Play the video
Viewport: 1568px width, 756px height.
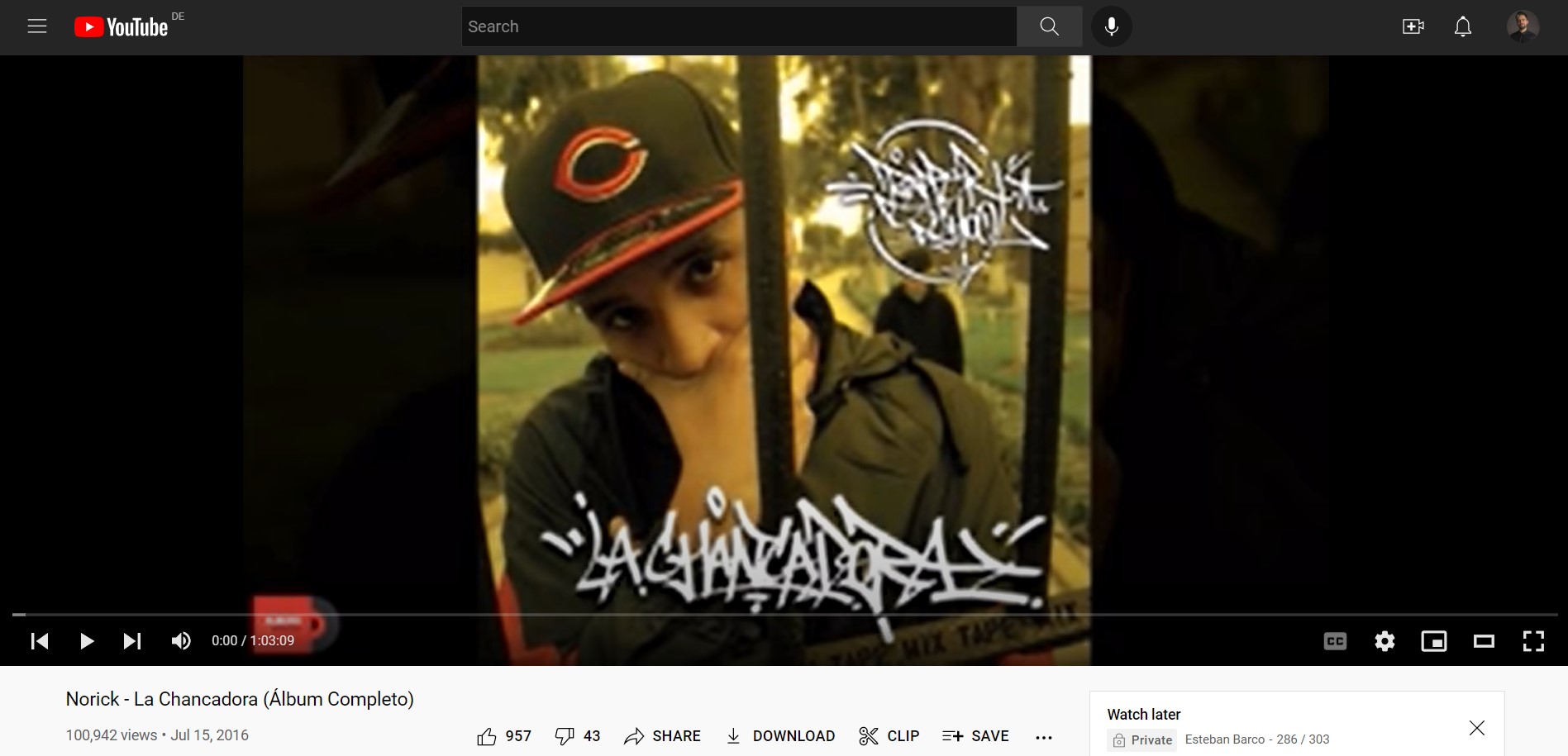coord(86,640)
